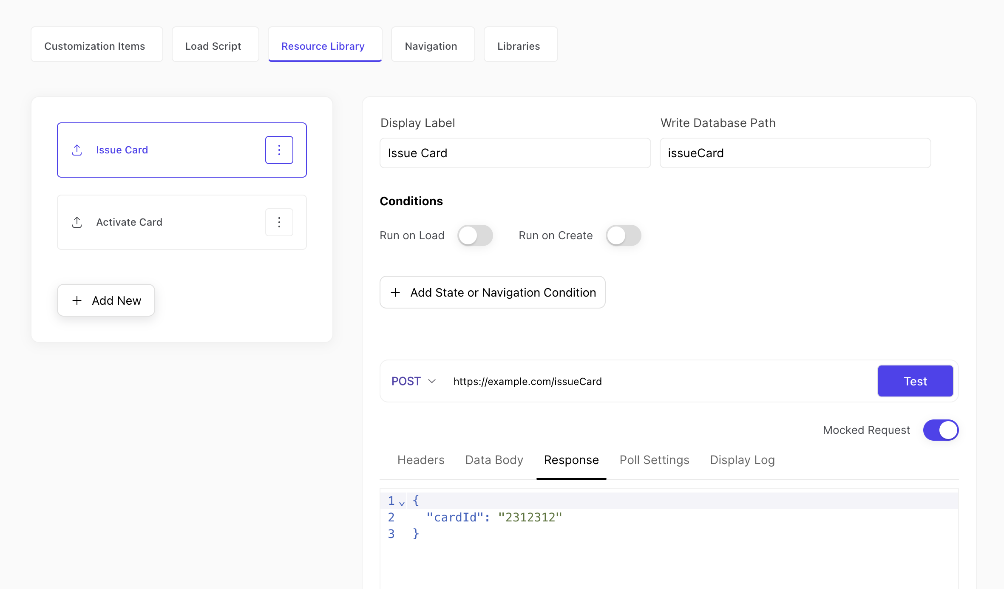
Task: Open Activate Card three-dot options menu
Action: (279, 222)
